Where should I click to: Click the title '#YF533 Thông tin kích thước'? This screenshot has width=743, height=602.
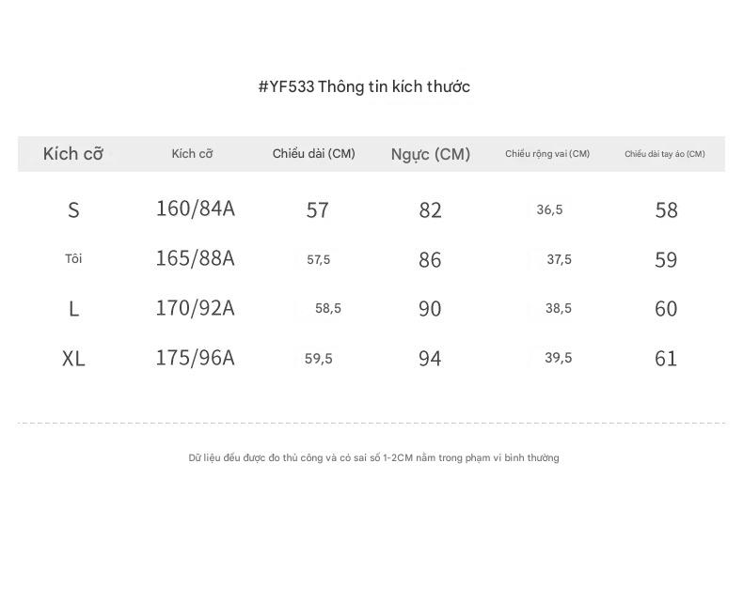(x=364, y=86)
